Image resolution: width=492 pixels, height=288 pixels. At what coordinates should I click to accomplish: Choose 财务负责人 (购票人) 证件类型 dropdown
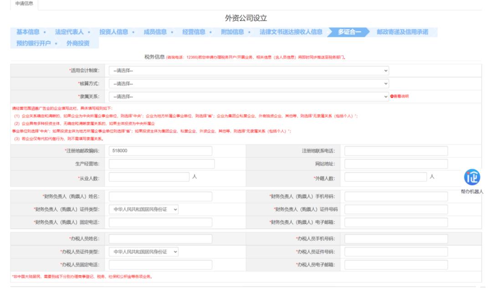pyautogui.click(x=144, y=209)
